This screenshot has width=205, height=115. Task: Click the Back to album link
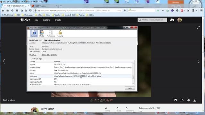(x=9, y=100)
